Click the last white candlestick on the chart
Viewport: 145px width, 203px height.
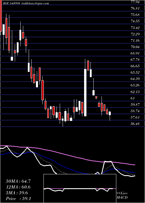tap(110, 113)
